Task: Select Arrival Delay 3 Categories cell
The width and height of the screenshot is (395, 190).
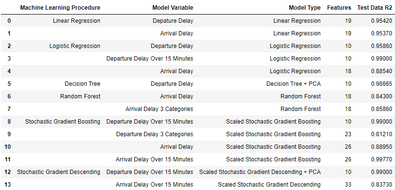Action: click(159, 109)
